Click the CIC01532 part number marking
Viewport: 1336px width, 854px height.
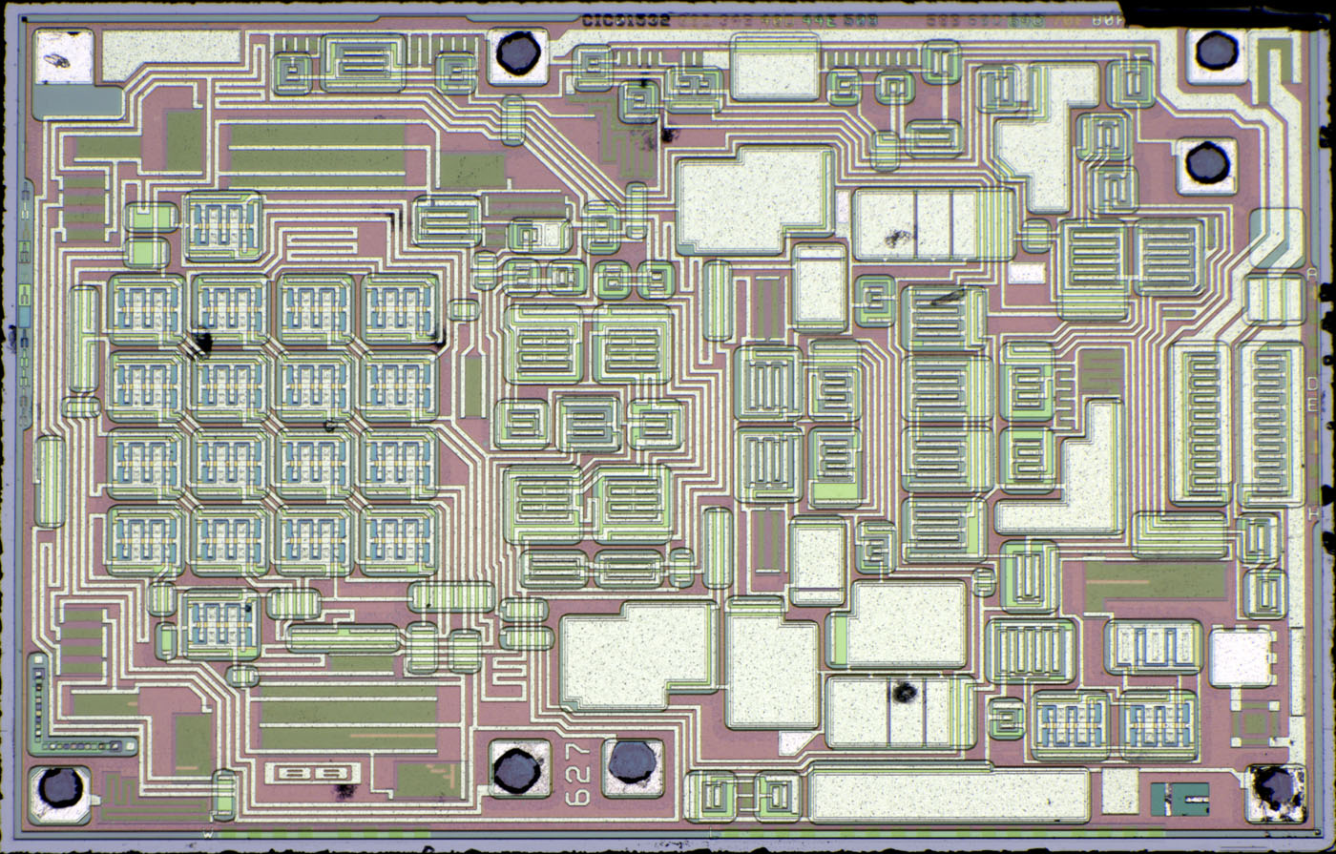pos(625,20)
